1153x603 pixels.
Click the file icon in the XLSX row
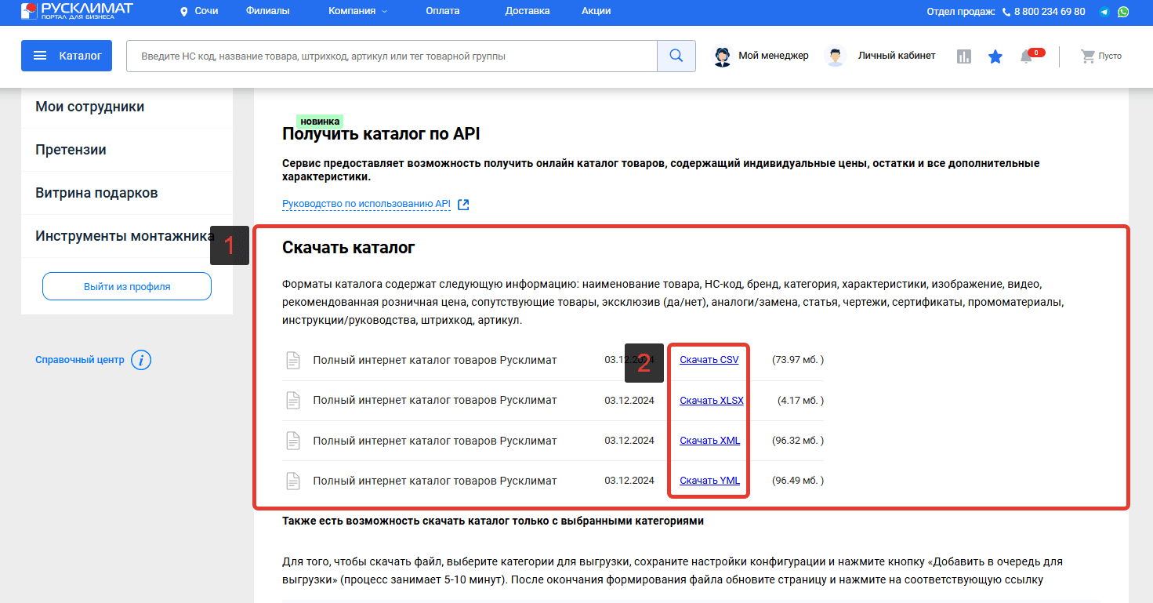pos(293,400)
